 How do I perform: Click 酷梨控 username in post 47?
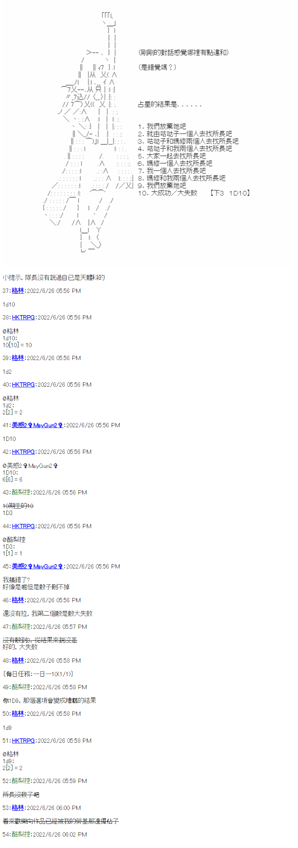click(x=21, y=627)
